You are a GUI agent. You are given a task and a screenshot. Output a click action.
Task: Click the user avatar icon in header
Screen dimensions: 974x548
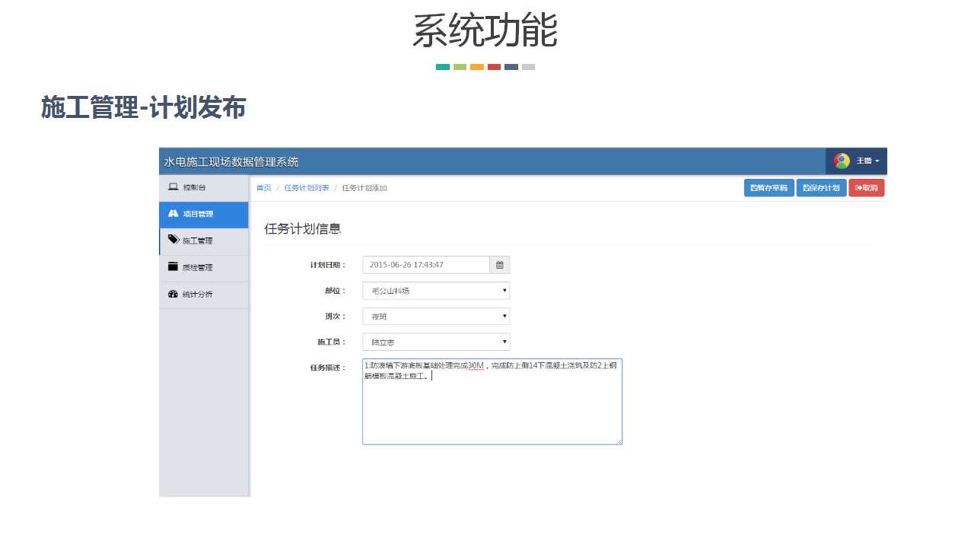(x=842, y=161)
